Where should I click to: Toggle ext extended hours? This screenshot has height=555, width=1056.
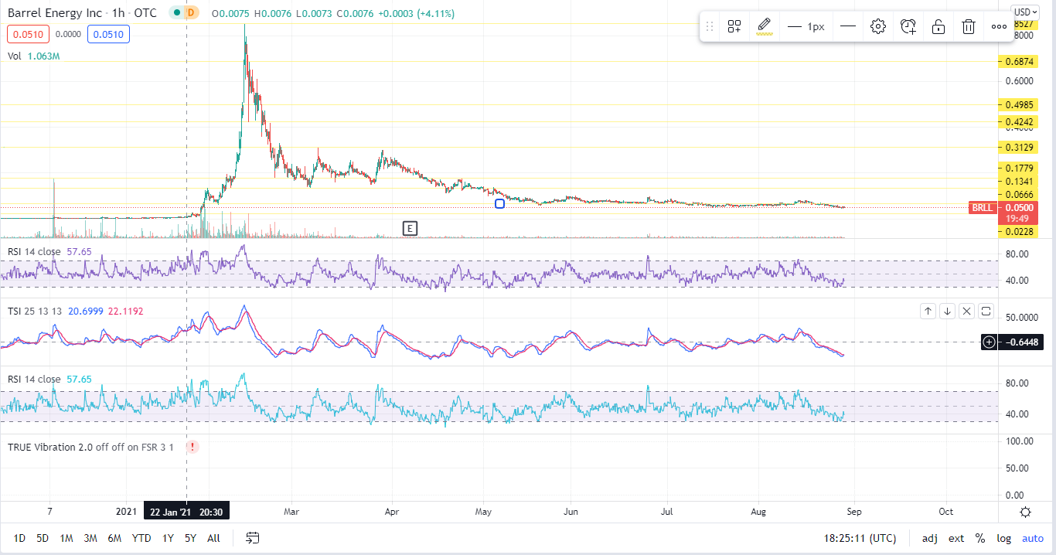coord(956,539)
